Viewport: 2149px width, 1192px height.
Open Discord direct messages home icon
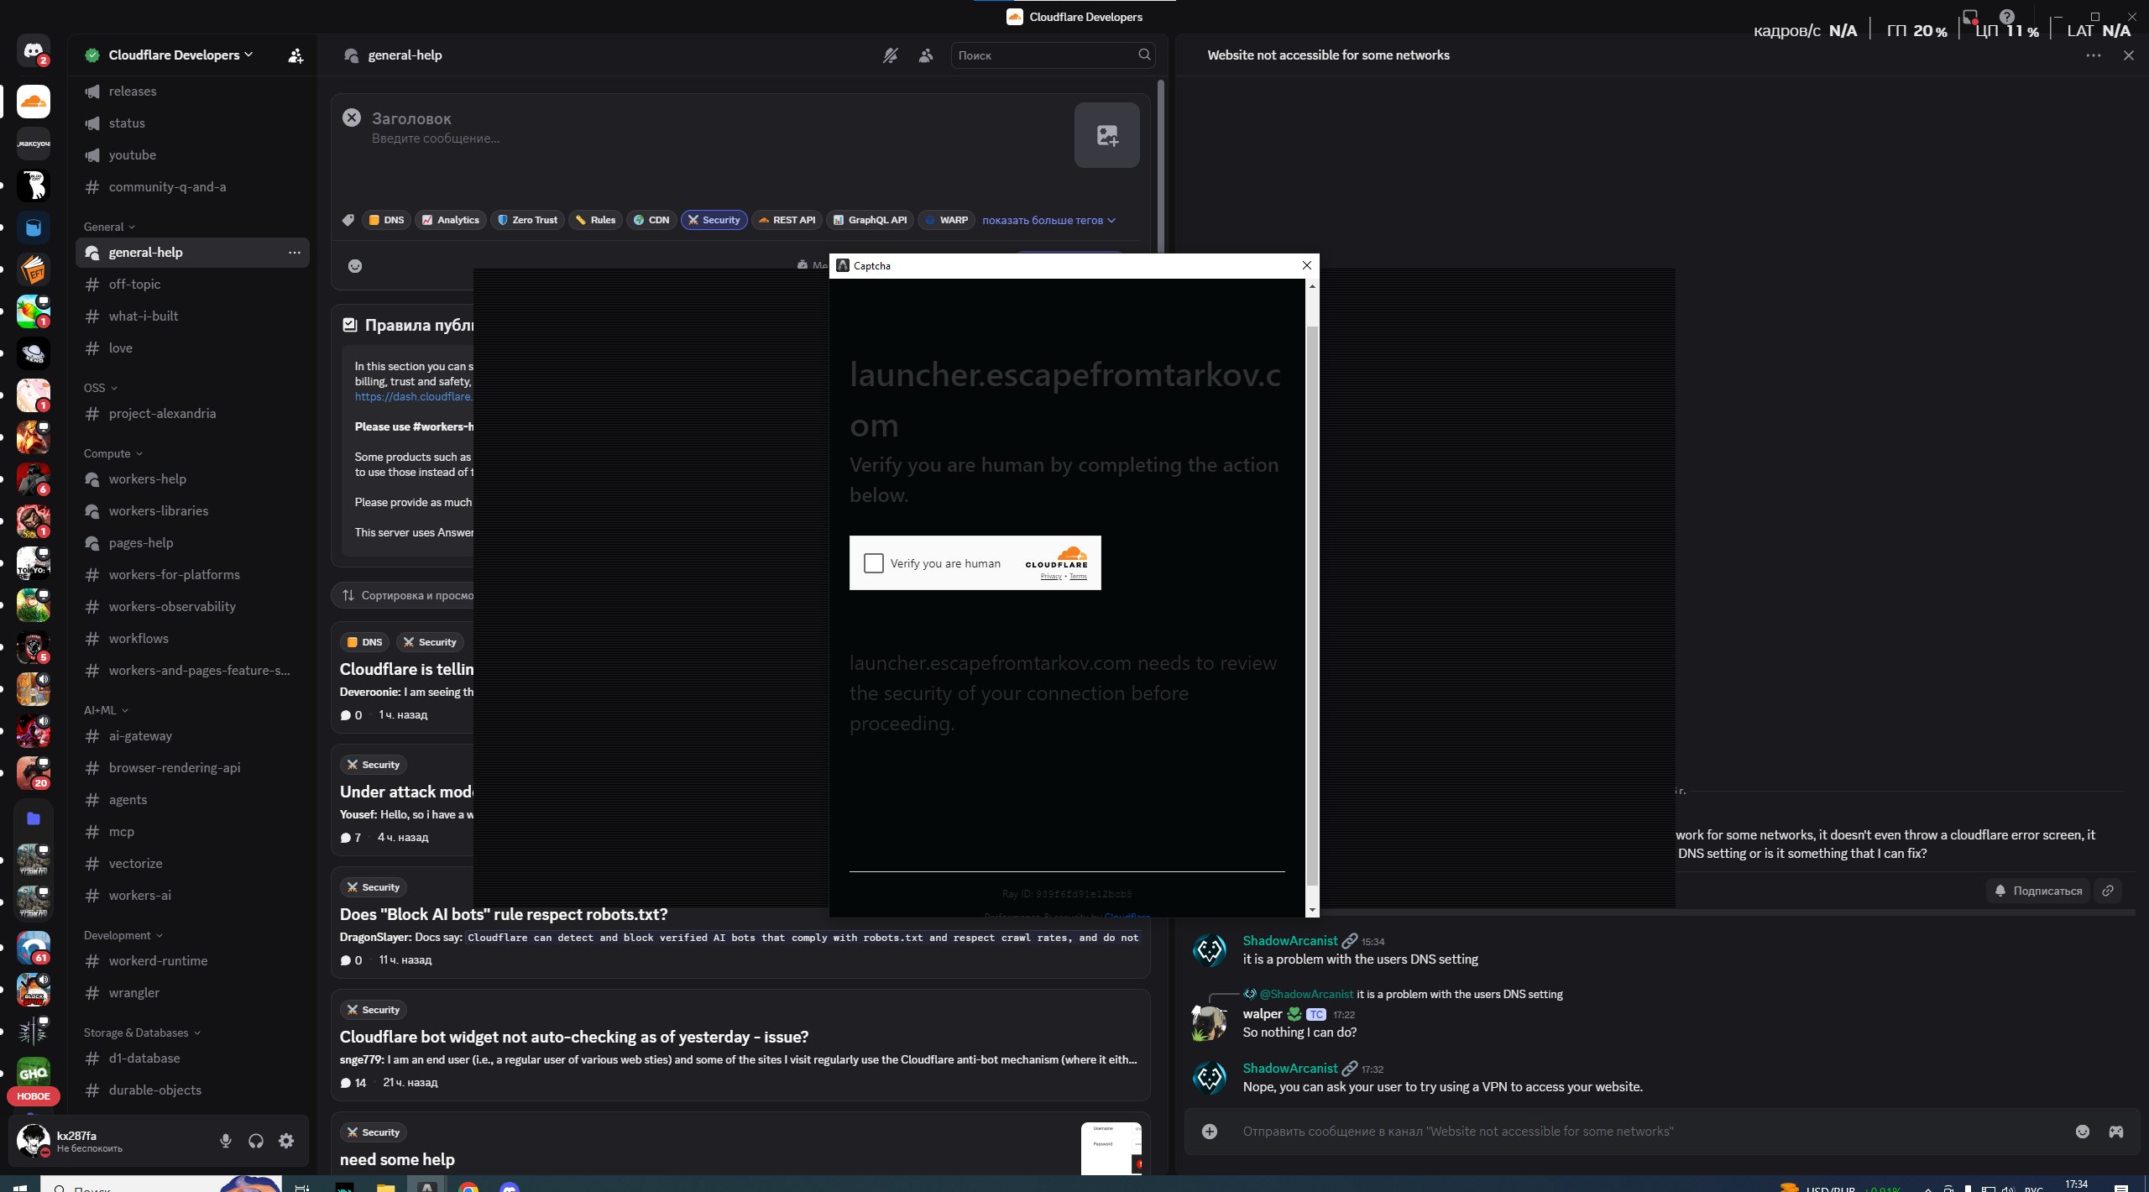(34, 52)
